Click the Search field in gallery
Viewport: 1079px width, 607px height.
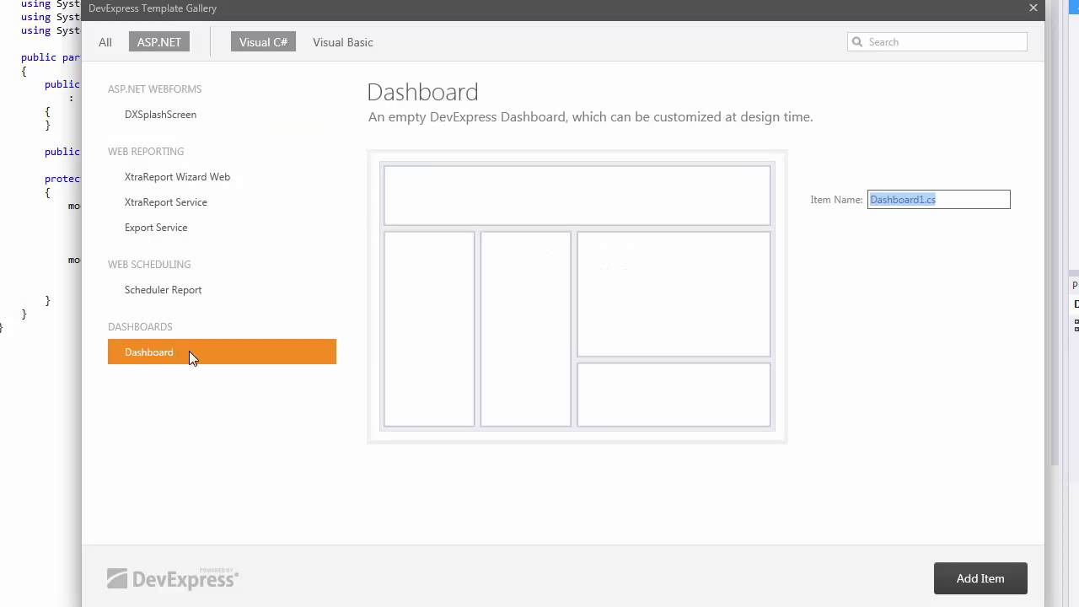tap(937, 42)
